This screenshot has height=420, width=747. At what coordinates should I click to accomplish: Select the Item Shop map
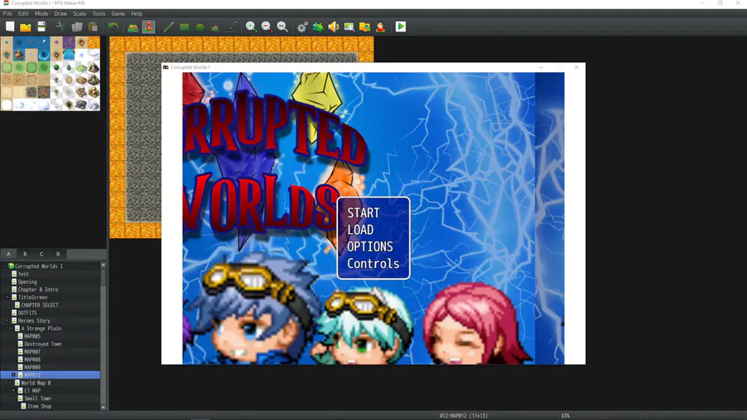point(39,406)
